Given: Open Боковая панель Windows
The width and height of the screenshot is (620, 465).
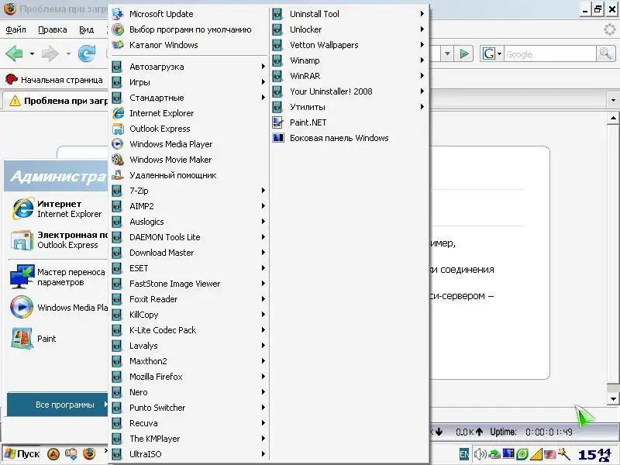Looking at the screenshot, I should 349,138.
